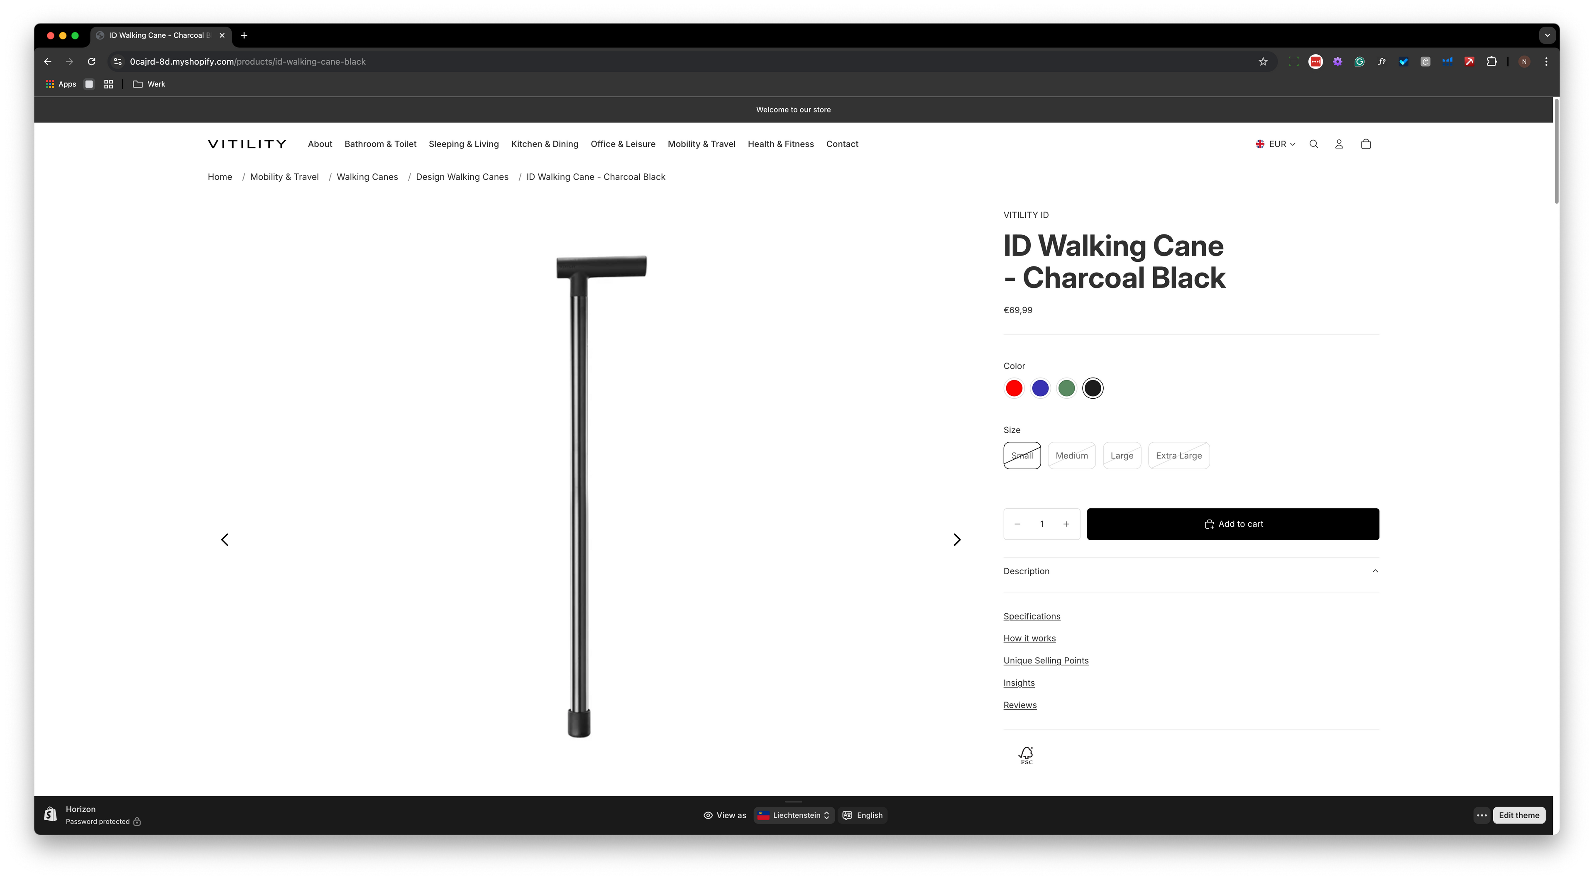Viewport: 1594px width, 880px height.
Task: Choose the red color swatch
Action: pos(1014,388)
